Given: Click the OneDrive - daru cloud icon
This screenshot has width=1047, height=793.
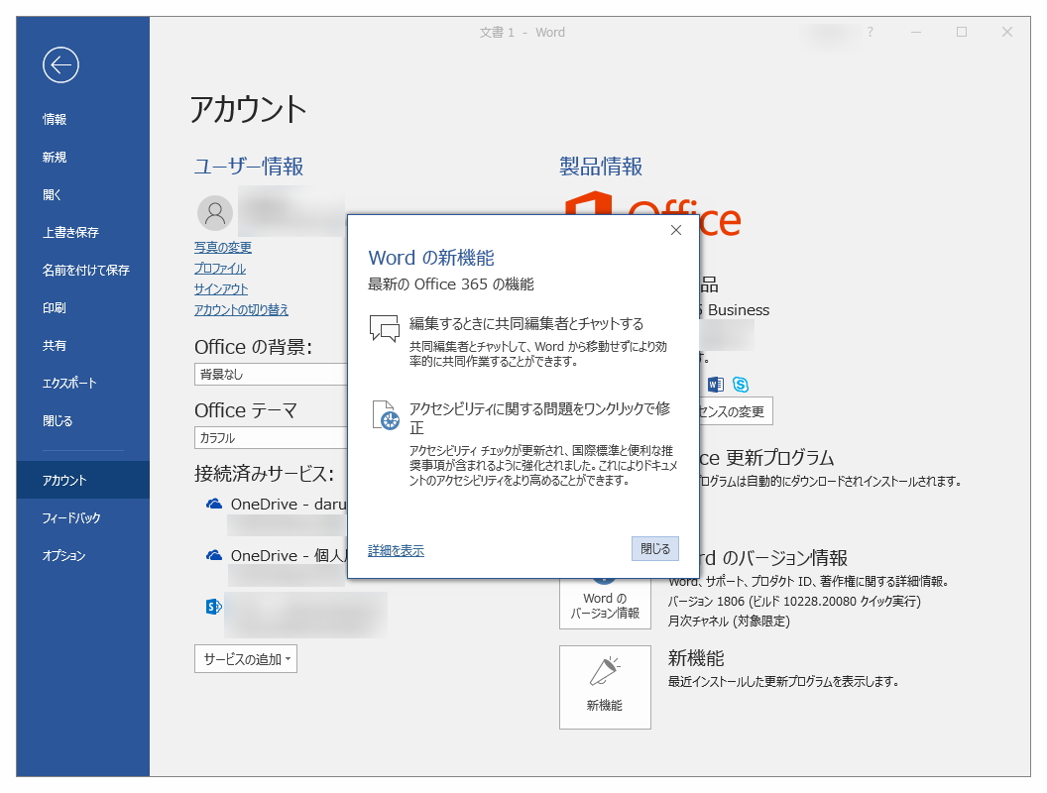Looking at the screenshot, I should click(212, 504).
